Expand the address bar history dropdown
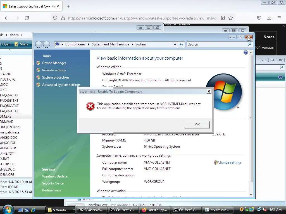The image size is (286, 214). (175, 44)
